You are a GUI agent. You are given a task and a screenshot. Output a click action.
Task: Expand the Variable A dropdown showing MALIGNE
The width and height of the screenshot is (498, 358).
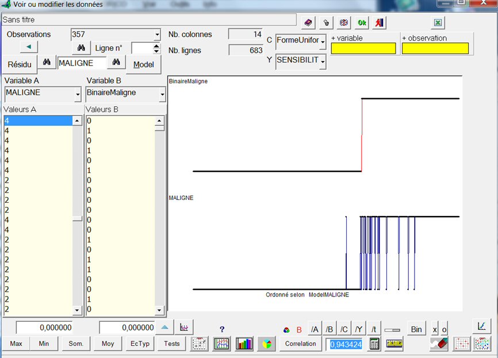pos(78,94)
